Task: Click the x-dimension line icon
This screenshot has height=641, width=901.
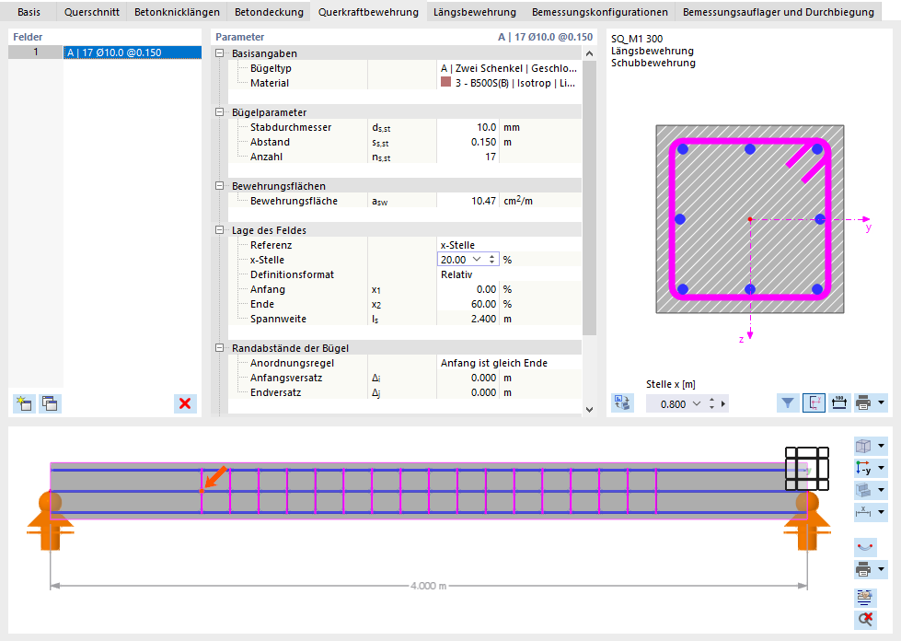Action: [863, 512]
